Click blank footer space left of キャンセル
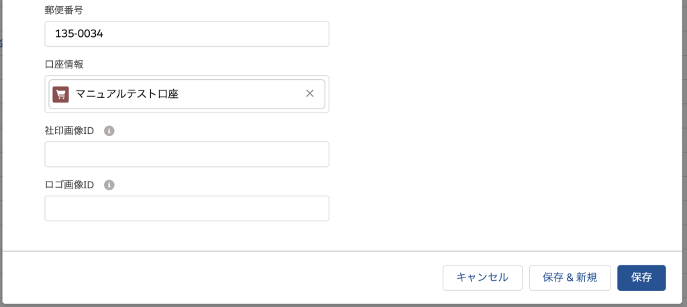This screenshot has width=687, height=307. click(x=219, y=278)
